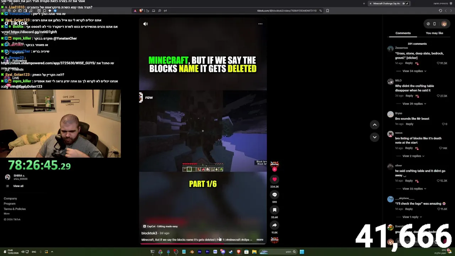Open the compass icon beside phone icon
455x256 pixels.
click(428, 24)
